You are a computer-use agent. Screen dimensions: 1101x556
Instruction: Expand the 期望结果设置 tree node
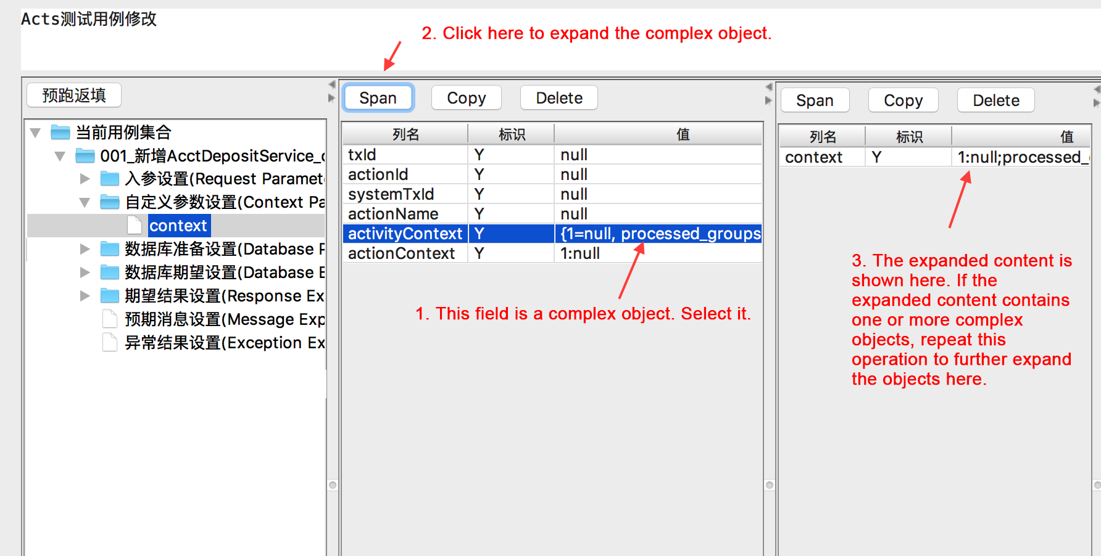pos(85,295)
